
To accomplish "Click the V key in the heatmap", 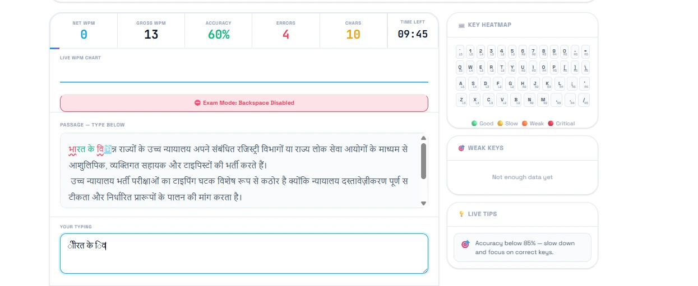I will [x=502, y=100].
